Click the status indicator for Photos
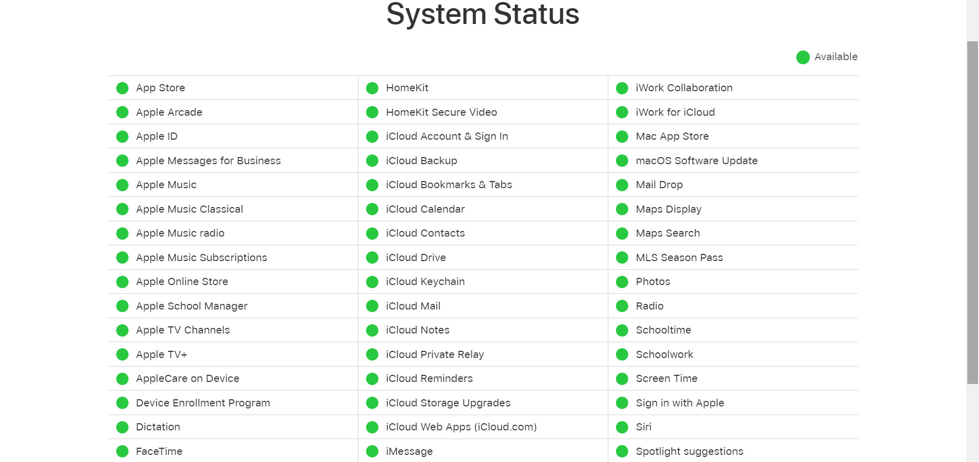 (622, 281)
